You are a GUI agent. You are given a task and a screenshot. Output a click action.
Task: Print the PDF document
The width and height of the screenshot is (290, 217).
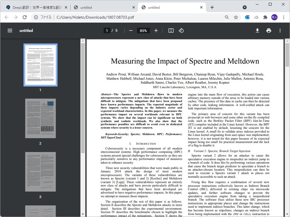point(269,31)
